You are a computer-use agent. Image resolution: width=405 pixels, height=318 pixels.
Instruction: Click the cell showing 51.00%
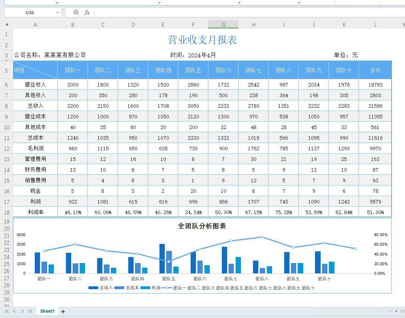(x=375, y=212)
